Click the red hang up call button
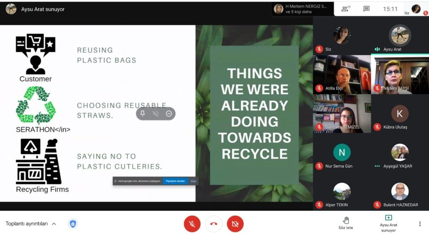This screenshot has height=237, width=429. tap(214, 224)
